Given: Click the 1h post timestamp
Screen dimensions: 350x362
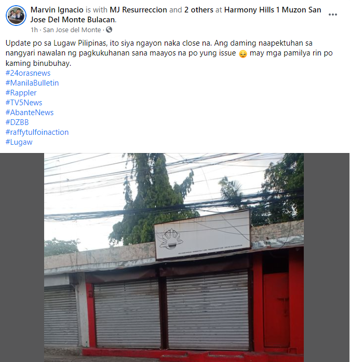Looking at the screenshot, I should [x=34, y=30].
